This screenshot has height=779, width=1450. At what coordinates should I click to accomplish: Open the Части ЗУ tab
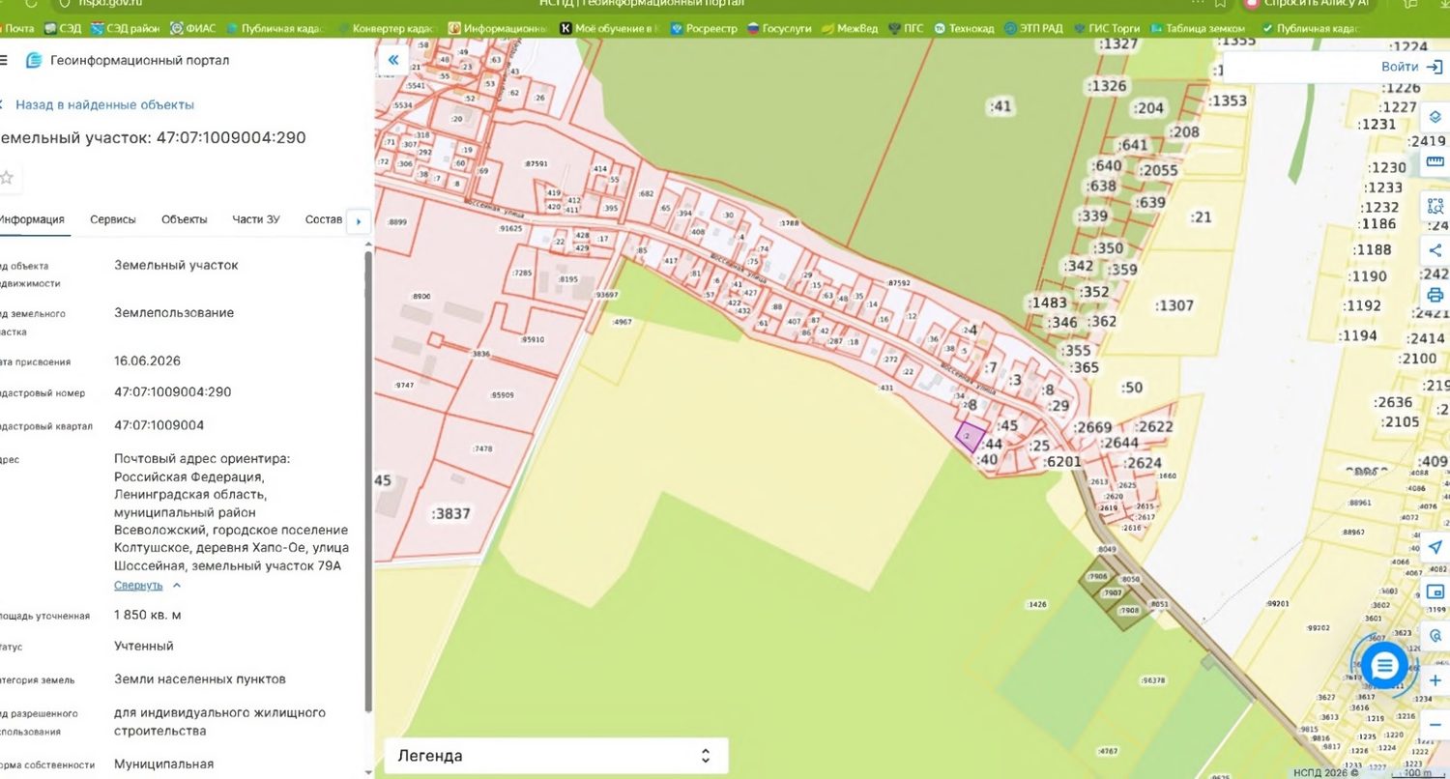coord(256,219)
